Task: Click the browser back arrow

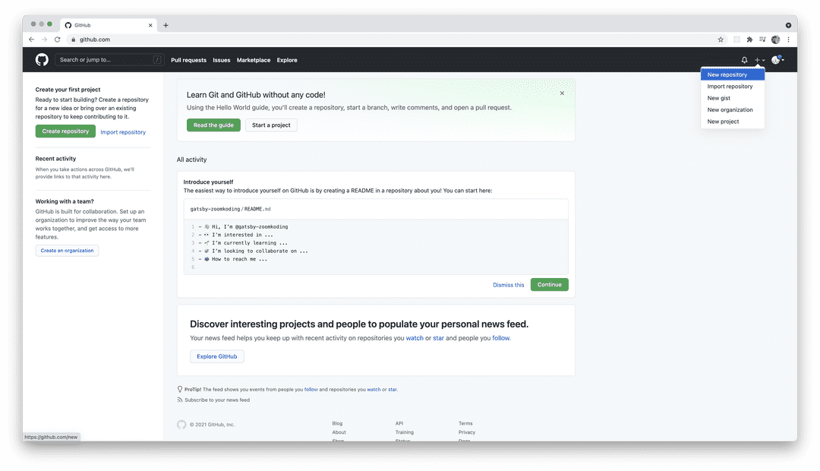Action: 31,39
